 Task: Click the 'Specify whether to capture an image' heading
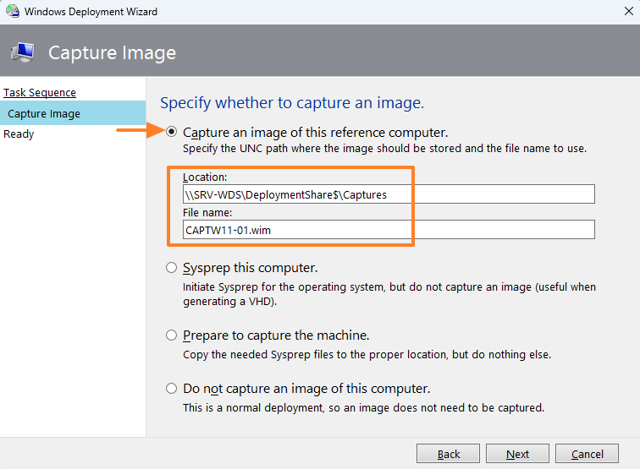tap(292, 103)
